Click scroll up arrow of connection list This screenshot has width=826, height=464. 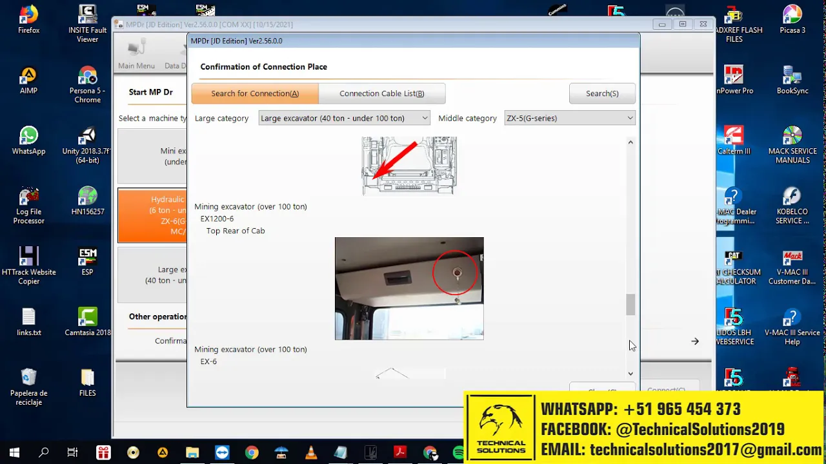630,142
